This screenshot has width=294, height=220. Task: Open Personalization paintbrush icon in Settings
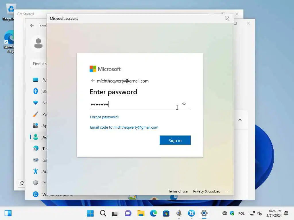pos(36,114)
